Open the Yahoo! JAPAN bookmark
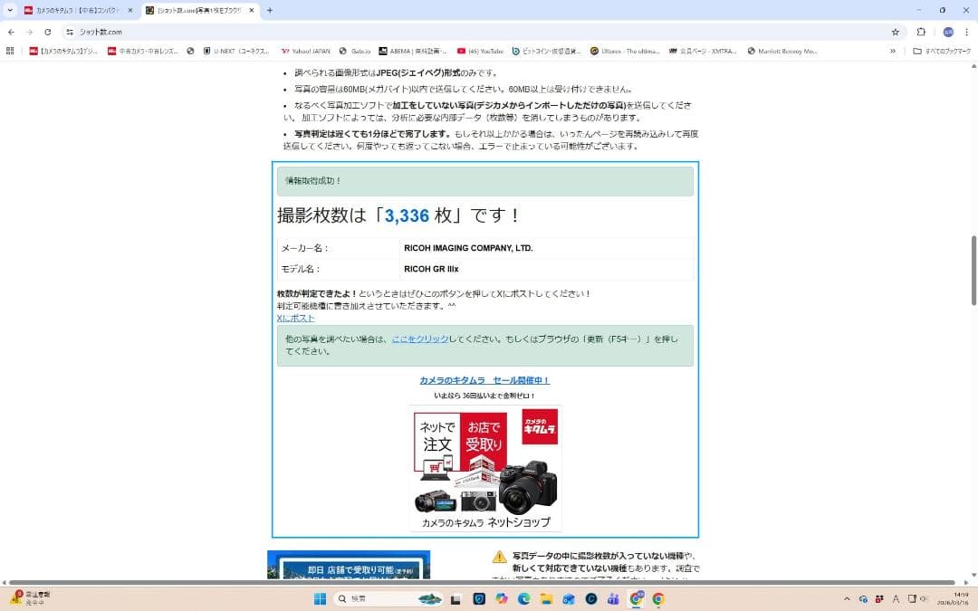Viewport: 978px width, 611px height. tap(306, 51)
